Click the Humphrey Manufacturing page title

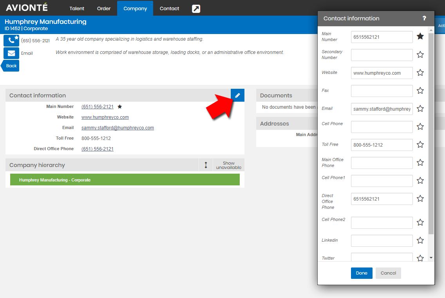[x=45, y=22]
